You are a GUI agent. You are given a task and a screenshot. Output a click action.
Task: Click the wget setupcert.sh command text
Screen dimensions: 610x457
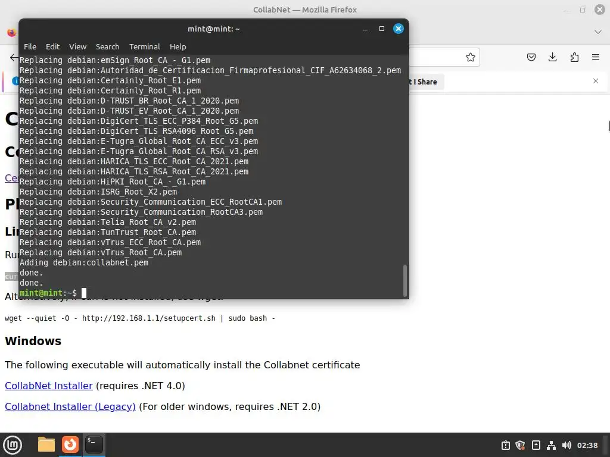click(139, 318)
